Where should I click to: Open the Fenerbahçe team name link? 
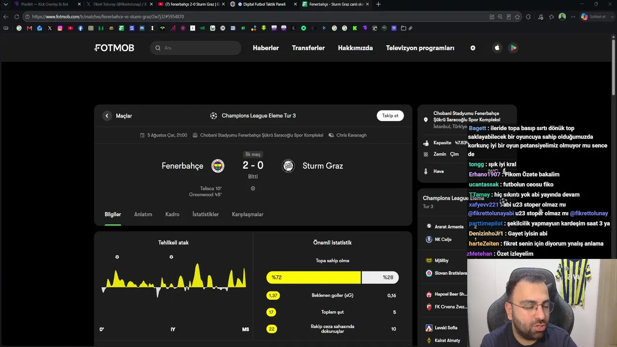coord(182,166)
